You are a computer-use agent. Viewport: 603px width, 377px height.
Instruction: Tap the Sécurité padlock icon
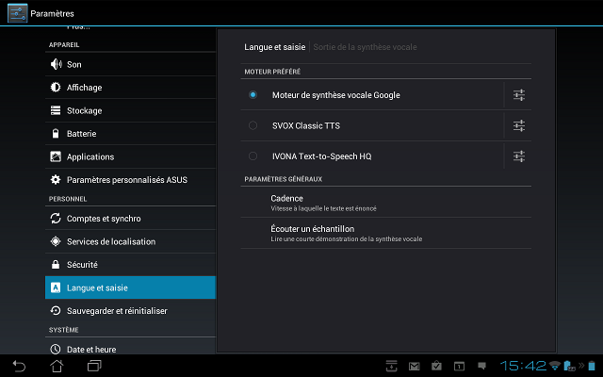pos(56,265)
